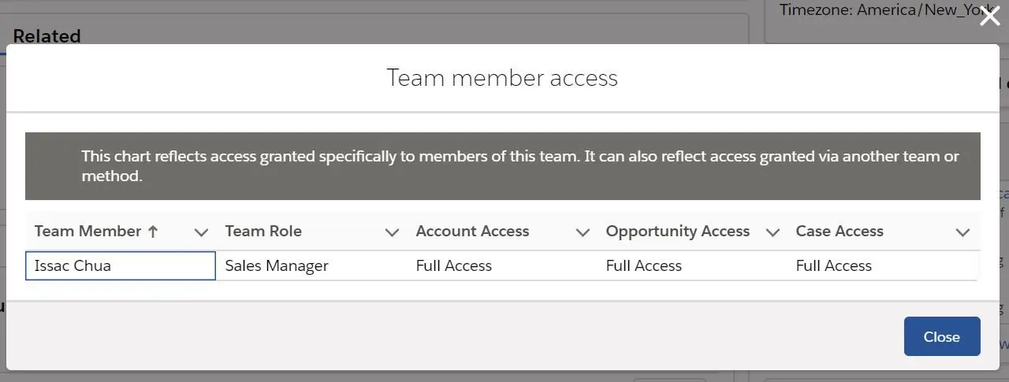1009x382 pixels.
Task: Sort by the Account Access header
Action: click(x=472, y=232)
